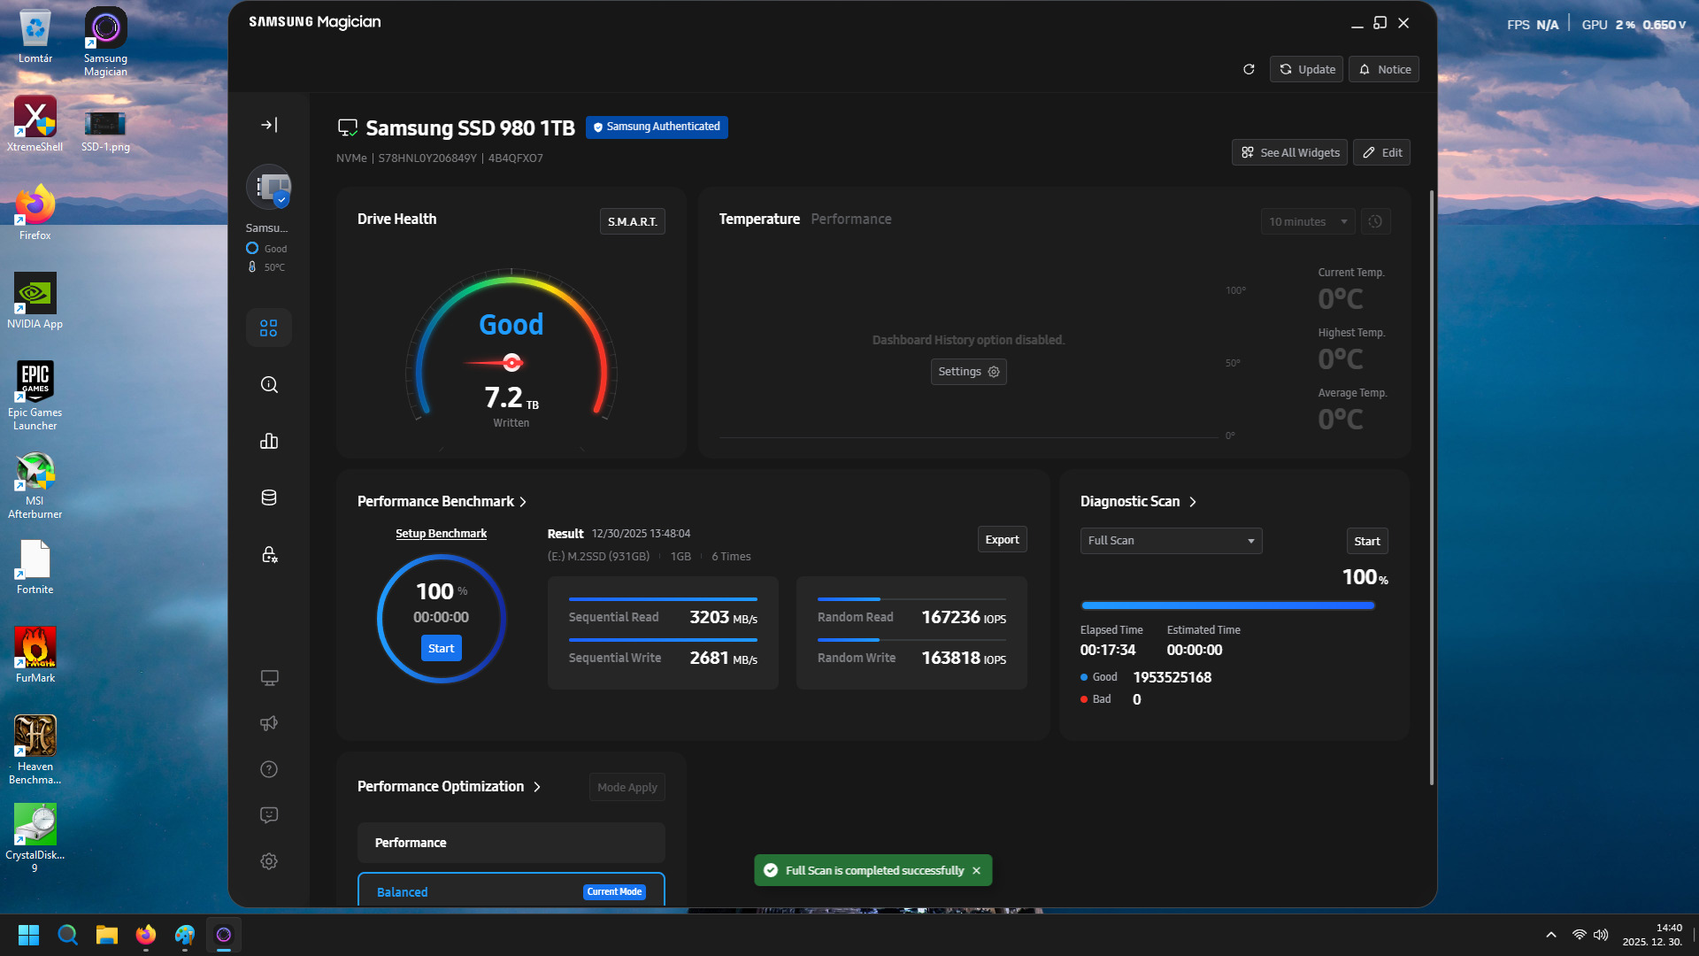Select the Balanced optimization mode

[x=511, y=891]
